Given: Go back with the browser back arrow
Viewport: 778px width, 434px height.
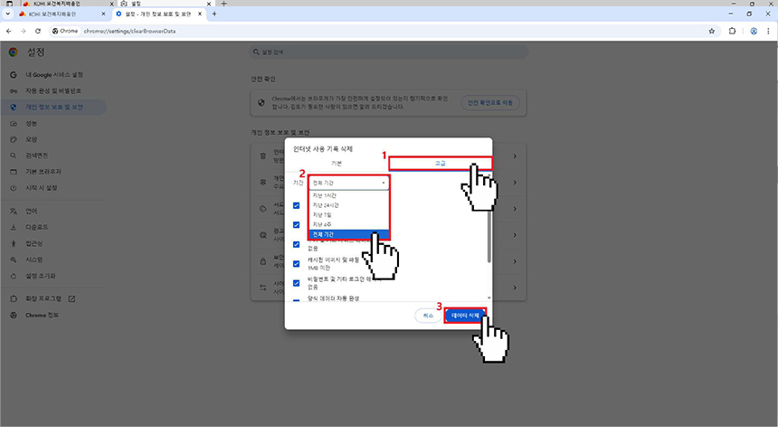Looking at the screenshot, I should (9, 31).
